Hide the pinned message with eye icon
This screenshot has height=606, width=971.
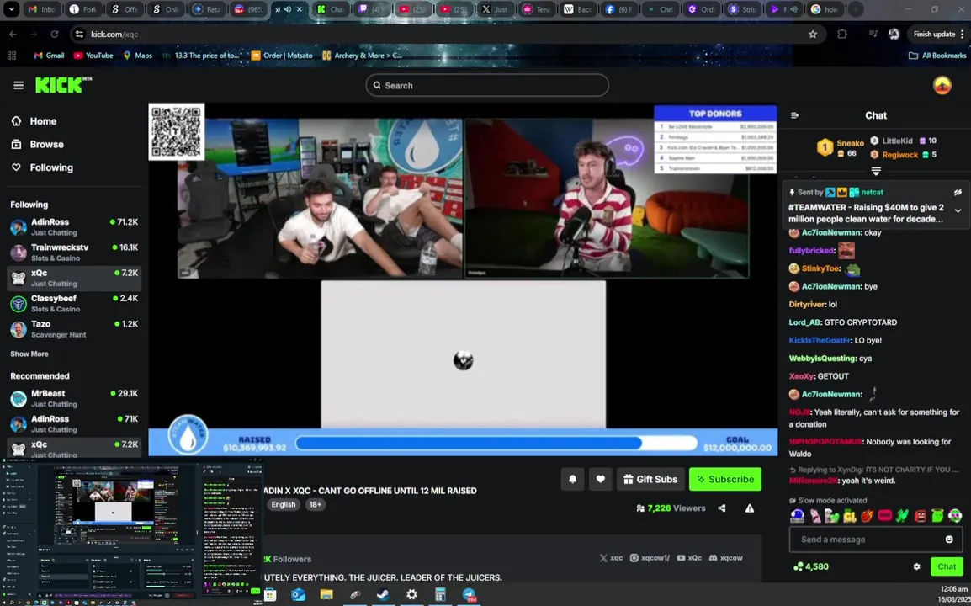point(958,192)
